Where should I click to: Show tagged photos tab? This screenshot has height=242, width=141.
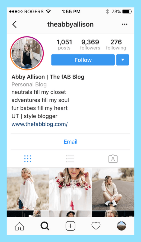click(x=113, y=159)
